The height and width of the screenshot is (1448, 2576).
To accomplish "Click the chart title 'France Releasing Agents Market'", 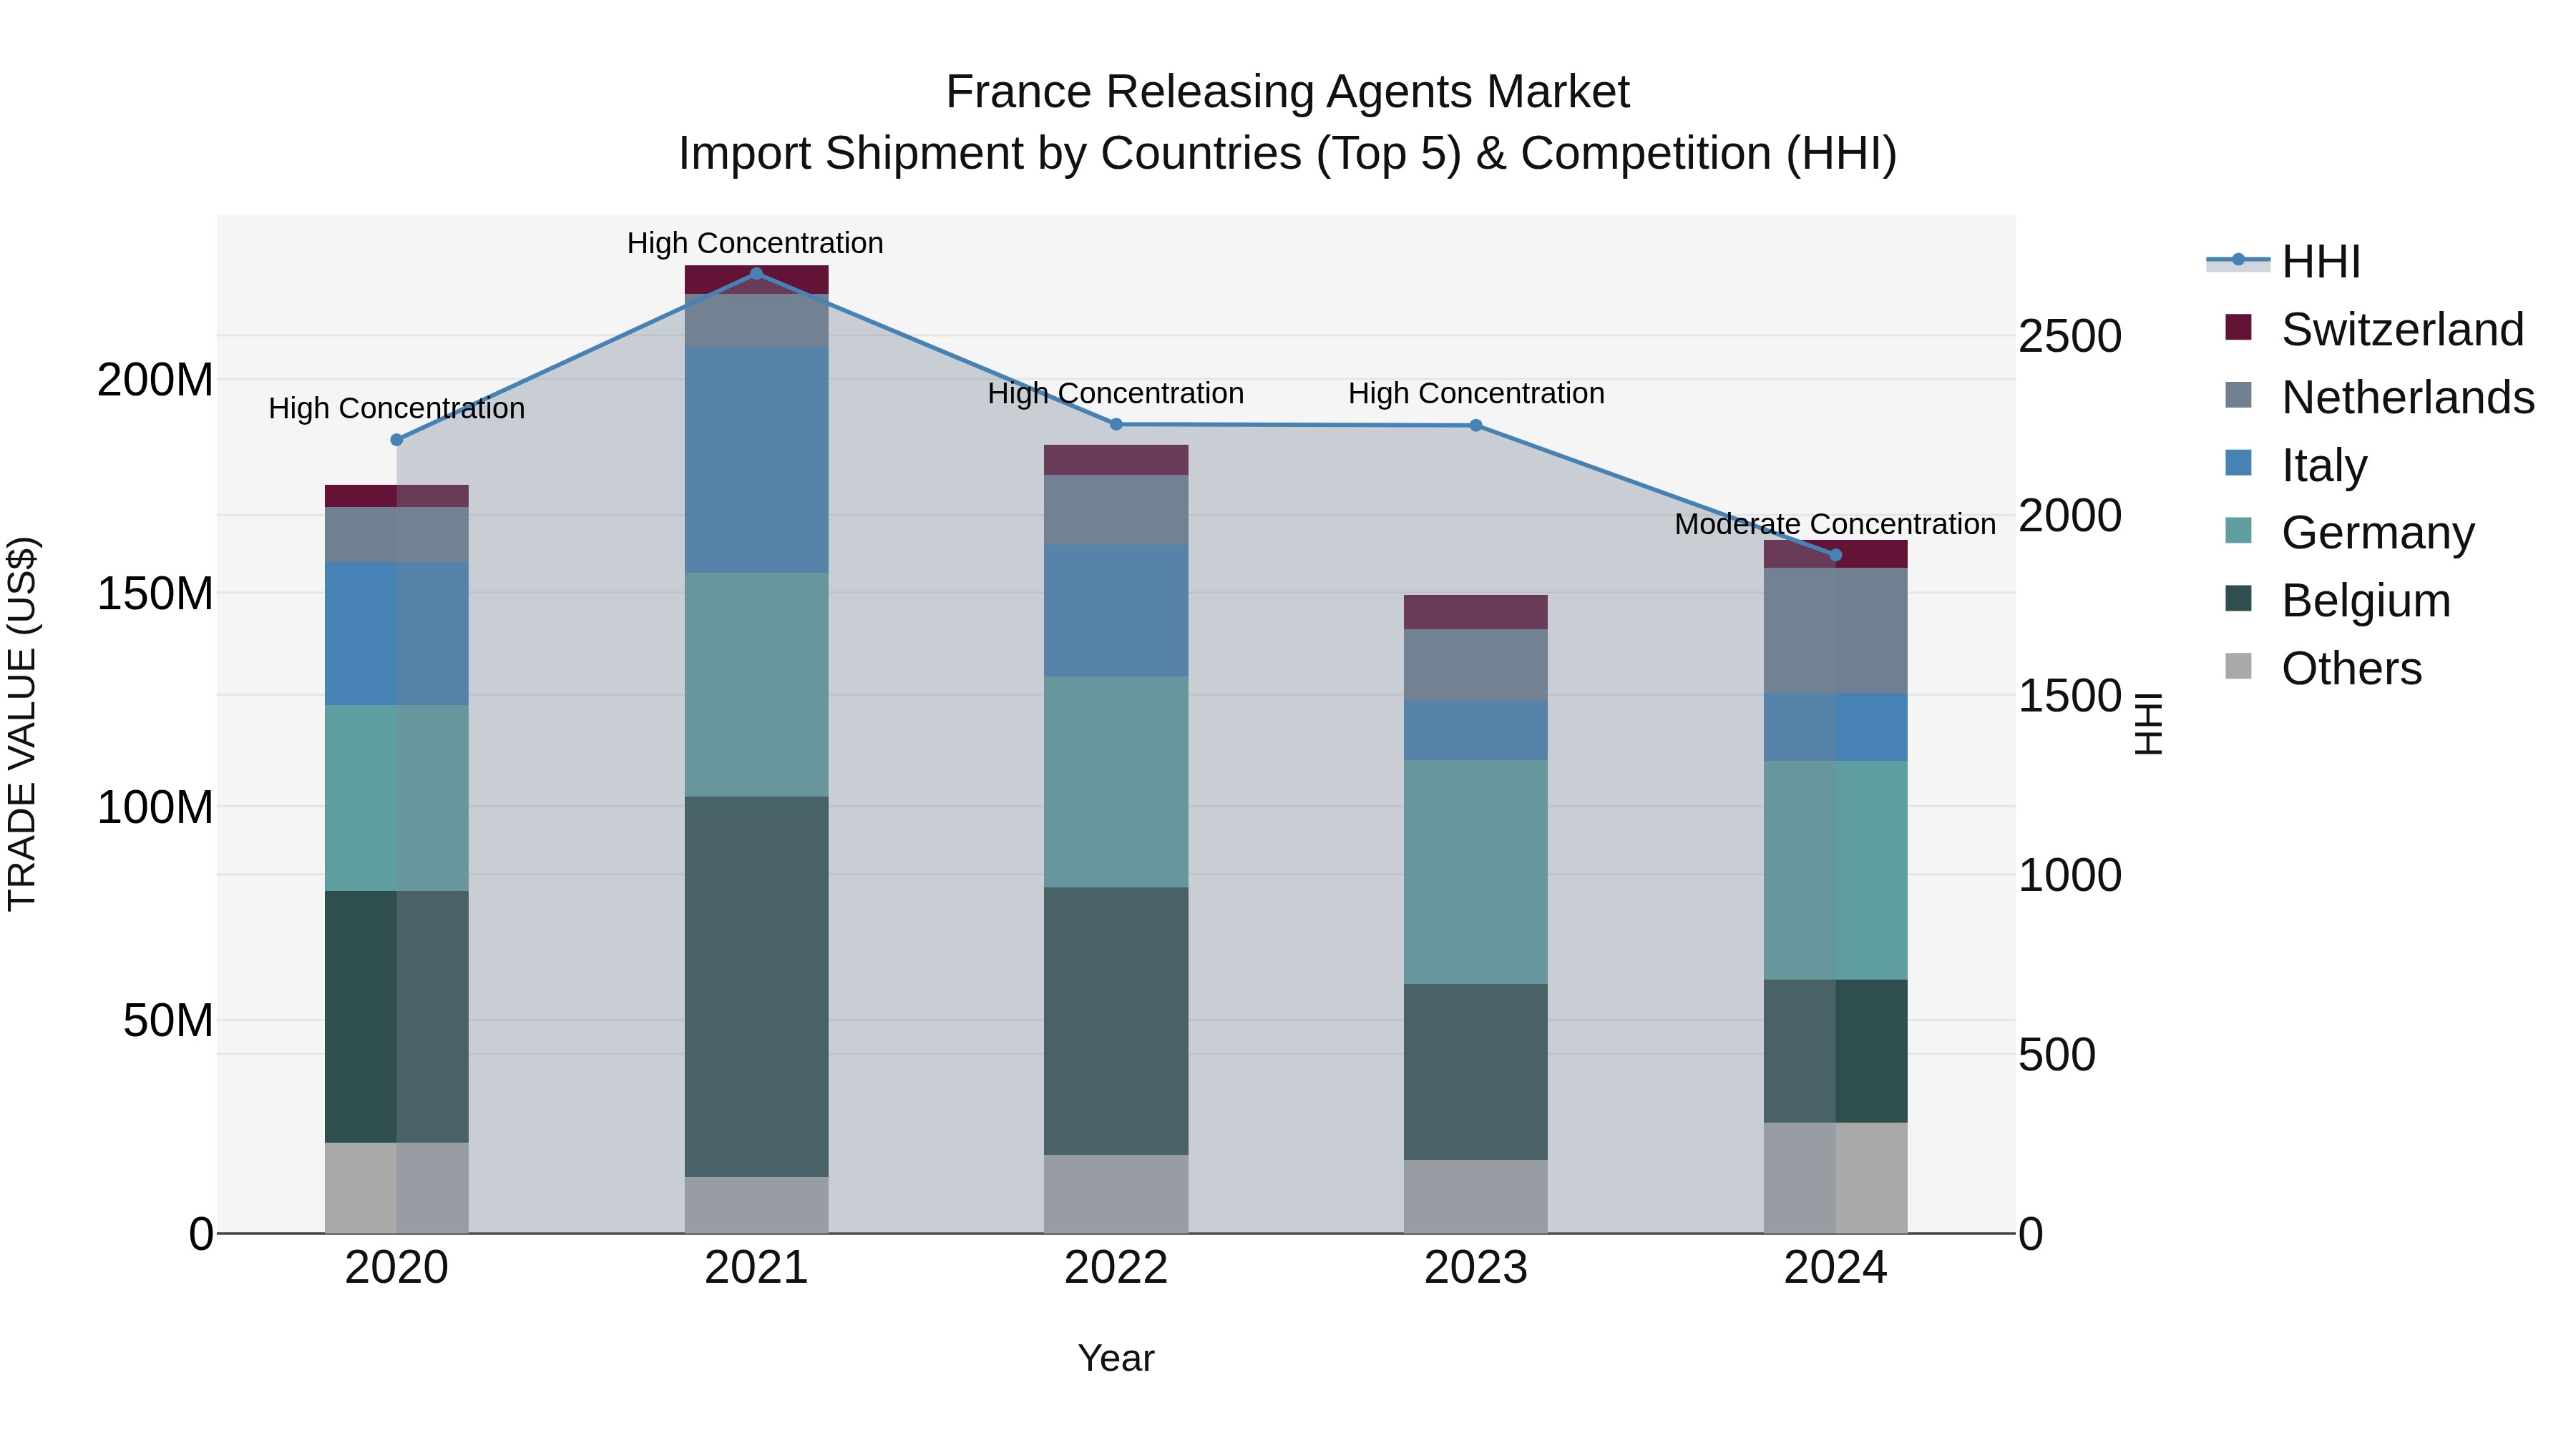I will click(1288, 92).
